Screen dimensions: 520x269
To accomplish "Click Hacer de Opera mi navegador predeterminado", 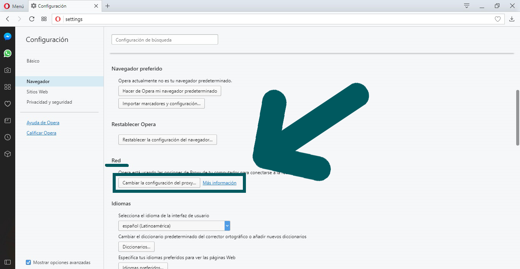I will [170, 91].
